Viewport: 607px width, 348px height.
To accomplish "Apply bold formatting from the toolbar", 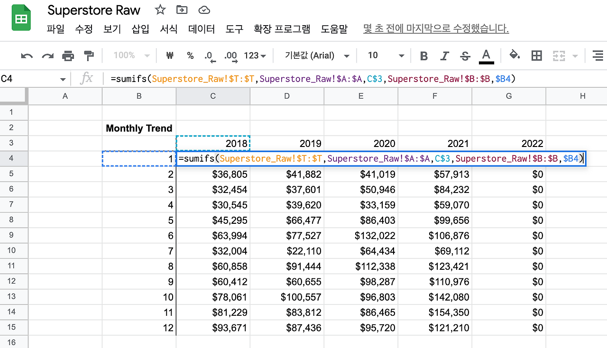I will (x=423, y=55).
